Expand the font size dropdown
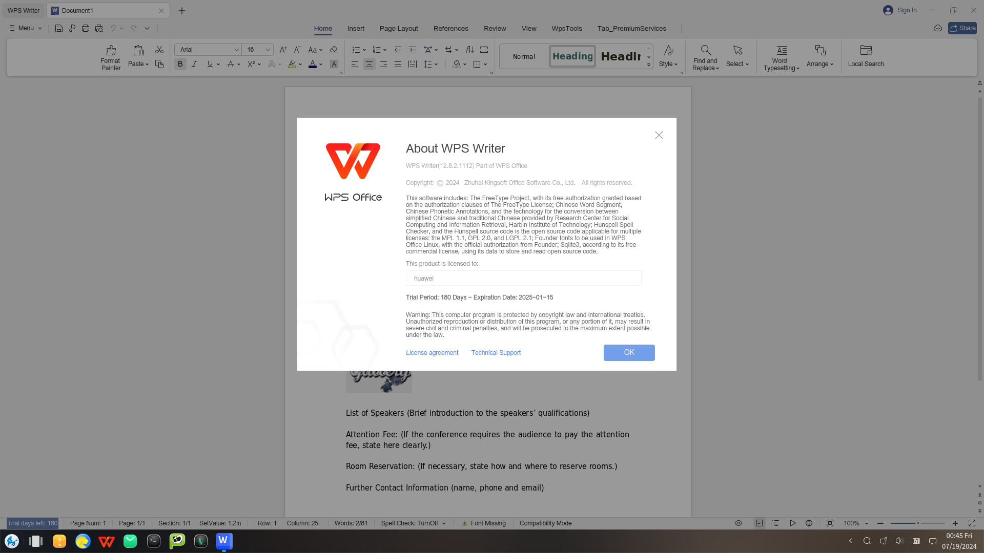Viewport: 984px width, 553px height. pyautogui.click(x=268, y=50)
